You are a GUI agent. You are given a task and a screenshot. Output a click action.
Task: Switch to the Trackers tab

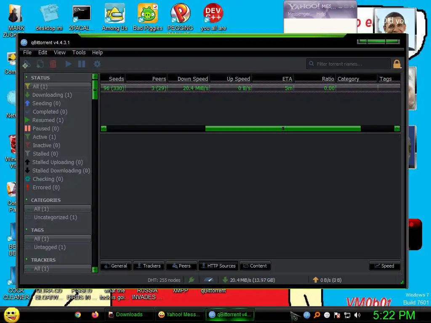(149, 266)
